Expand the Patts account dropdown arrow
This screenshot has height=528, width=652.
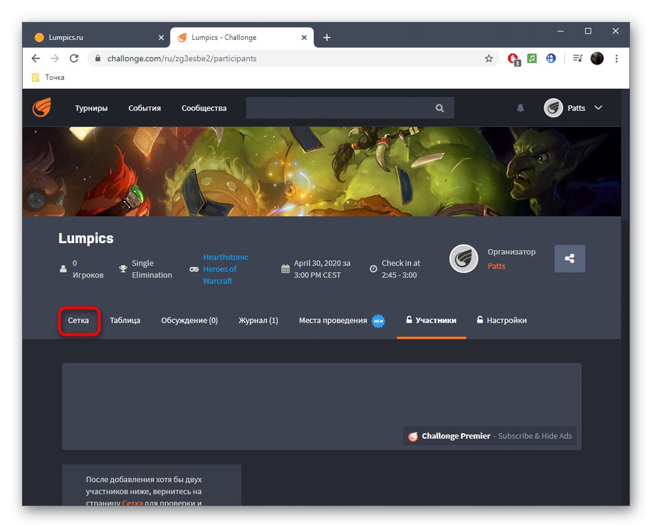(x=598, y=108)
